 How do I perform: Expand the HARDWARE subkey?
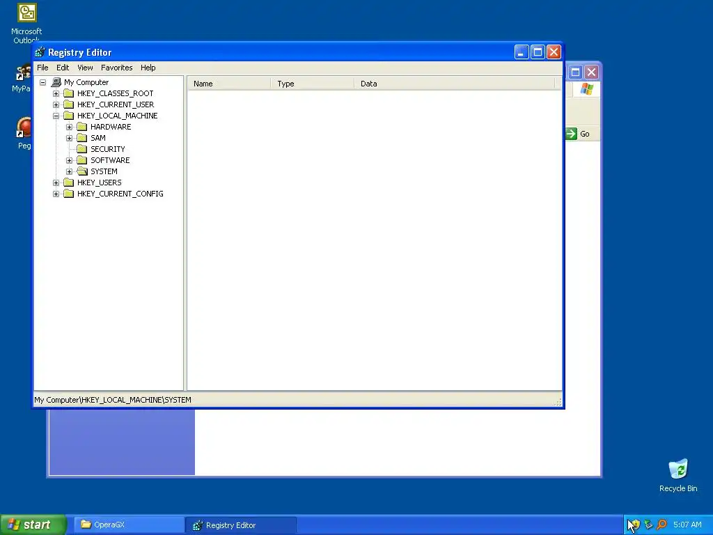pyautogui.click(x=69, y=127)
